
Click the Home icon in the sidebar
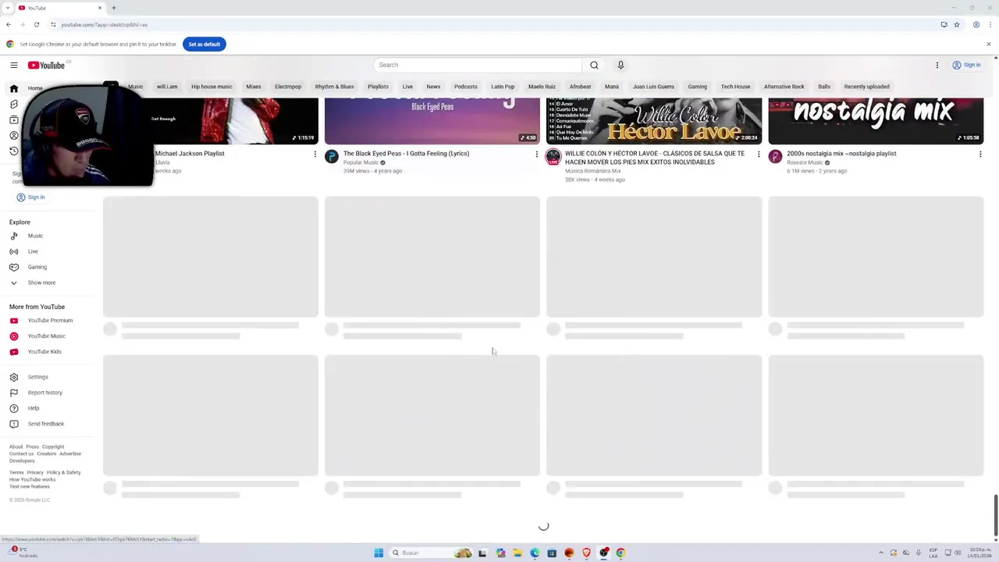click(x=13, y=88)
